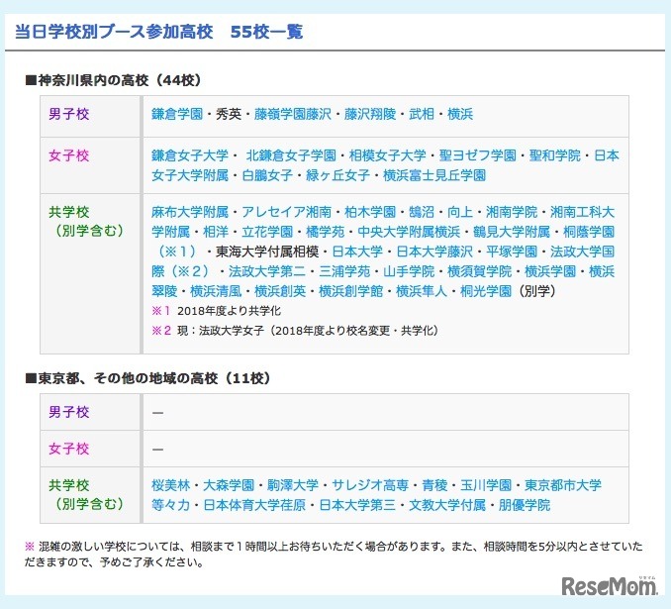
Task: Open 横浜隼人 link
Action: 422,291
